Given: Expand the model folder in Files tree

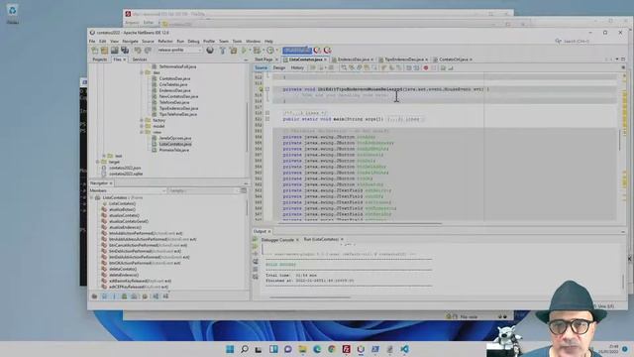Looking at the screenshot, I should point(142,126).
